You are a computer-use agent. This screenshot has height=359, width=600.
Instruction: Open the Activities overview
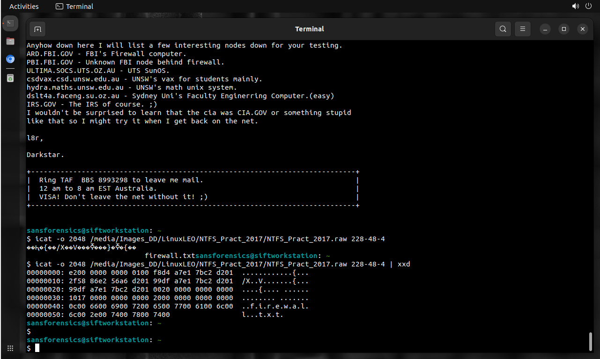pos(24,7)
